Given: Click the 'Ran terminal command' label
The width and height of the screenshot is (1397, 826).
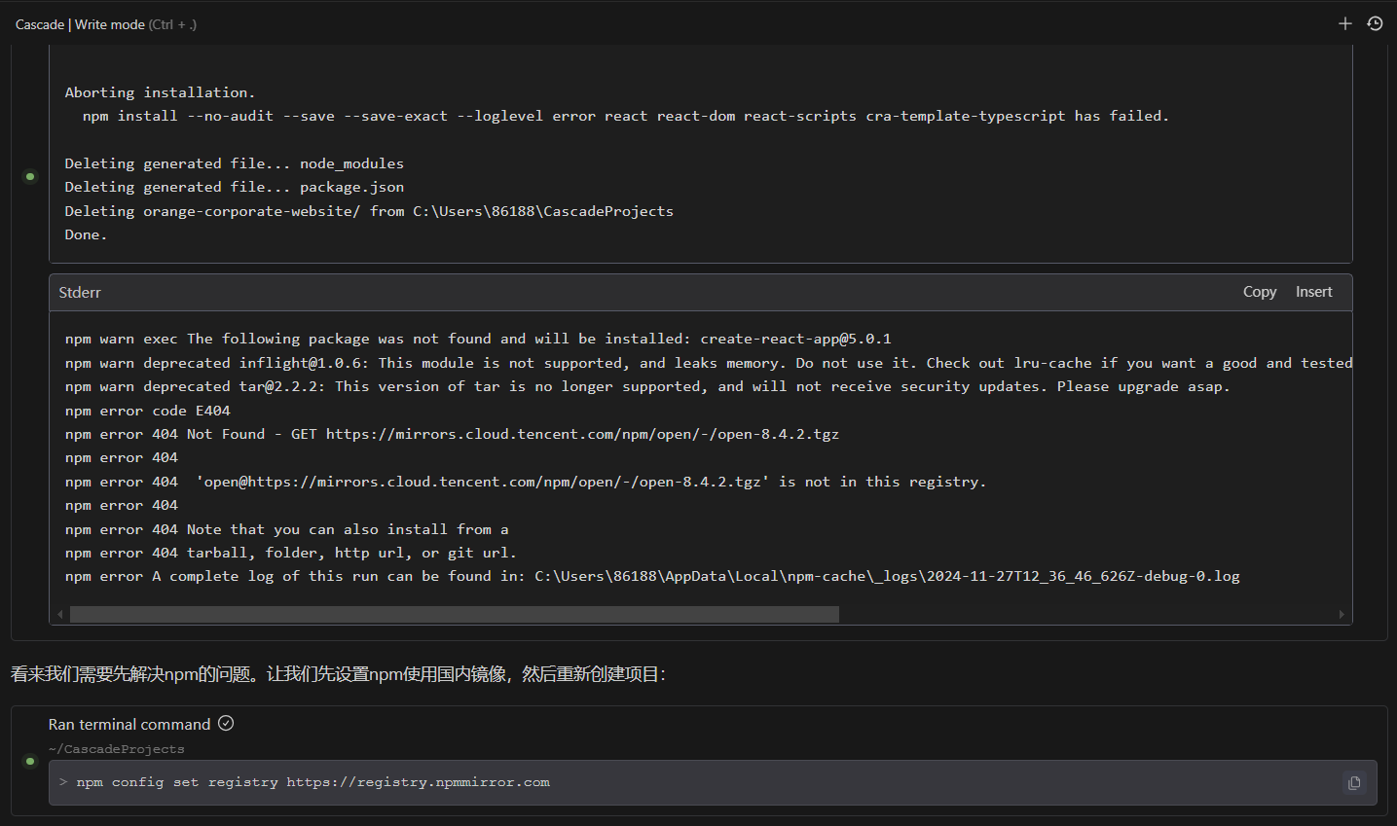Looking at the screenshot, I should 129,724.
